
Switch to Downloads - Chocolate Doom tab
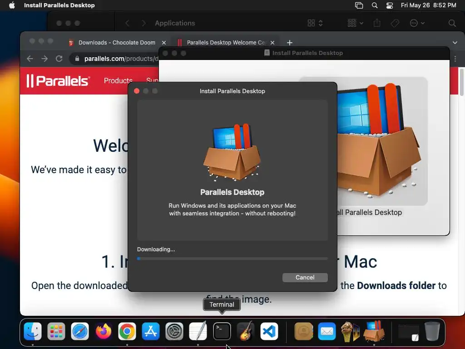[x=117, y=42]
